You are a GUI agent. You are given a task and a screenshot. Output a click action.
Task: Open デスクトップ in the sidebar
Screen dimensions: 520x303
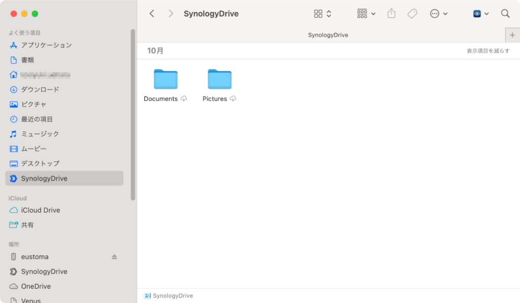click(64, 163)
